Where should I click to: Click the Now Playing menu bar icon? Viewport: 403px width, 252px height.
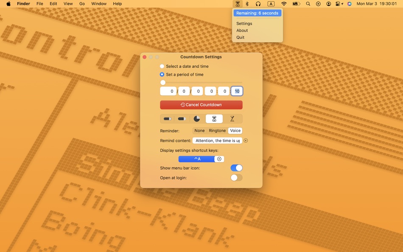pos(318,3)
